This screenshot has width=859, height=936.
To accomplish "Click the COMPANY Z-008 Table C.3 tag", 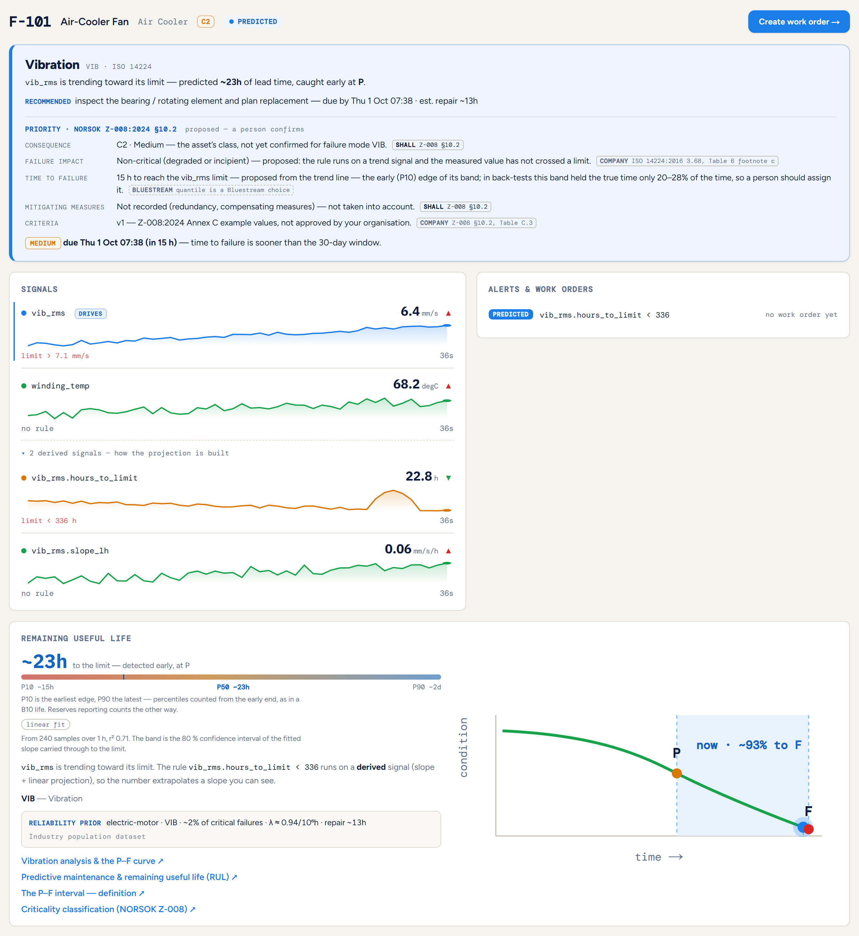I will pos(477,223).
